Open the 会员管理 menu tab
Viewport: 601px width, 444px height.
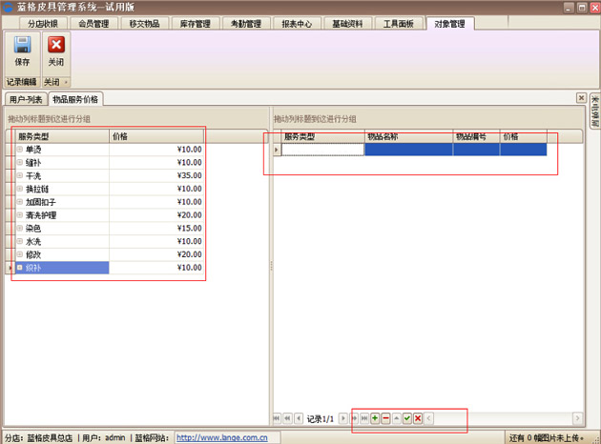pos(93,23)
